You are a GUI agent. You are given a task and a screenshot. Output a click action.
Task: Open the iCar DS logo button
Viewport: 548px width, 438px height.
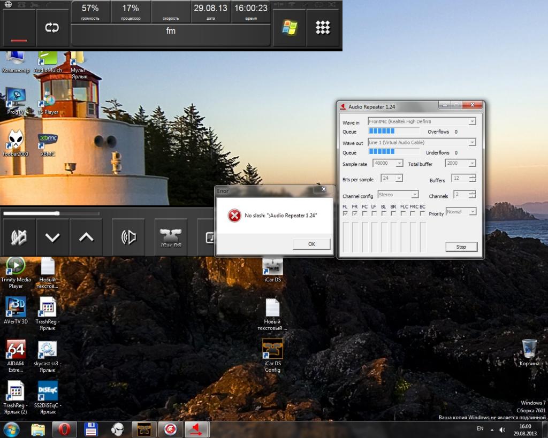pyautogui.click(x=171, y=237)
